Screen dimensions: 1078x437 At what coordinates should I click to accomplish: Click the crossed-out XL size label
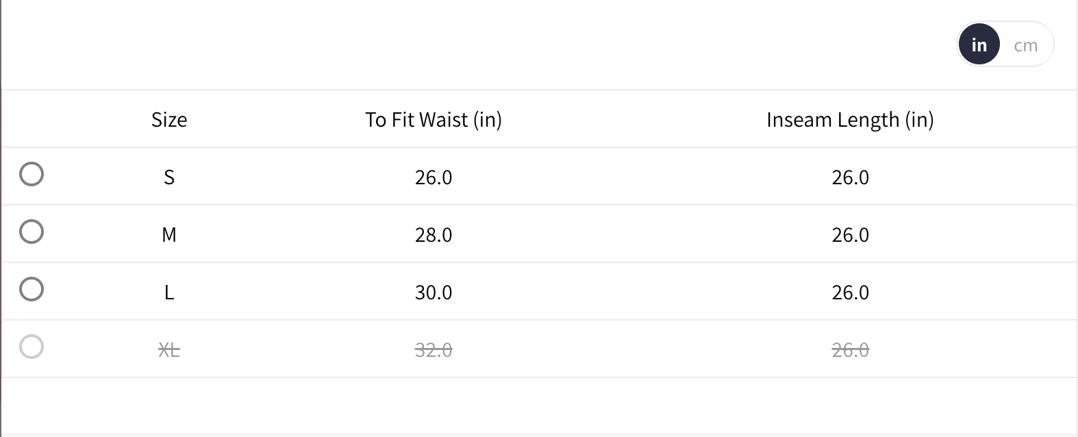[169, 350]
